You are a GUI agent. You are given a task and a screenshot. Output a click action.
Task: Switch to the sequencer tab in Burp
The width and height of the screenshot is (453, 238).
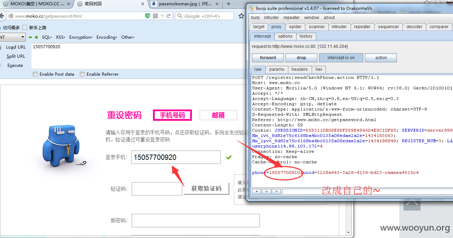388,27
